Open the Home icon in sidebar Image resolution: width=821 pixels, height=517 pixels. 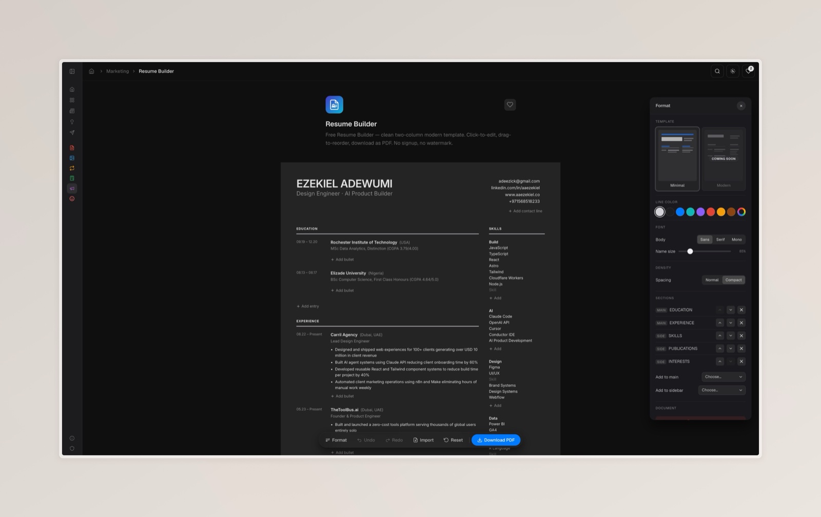(72, 89)
